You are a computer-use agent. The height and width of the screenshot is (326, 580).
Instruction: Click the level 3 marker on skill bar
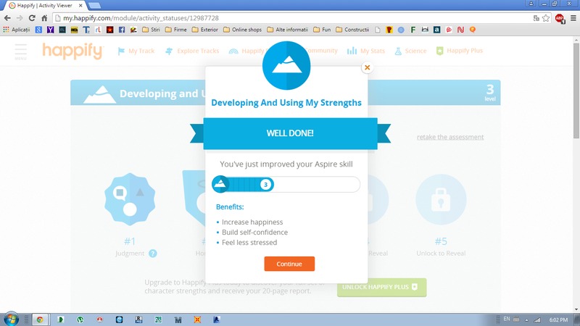[265, 185]
